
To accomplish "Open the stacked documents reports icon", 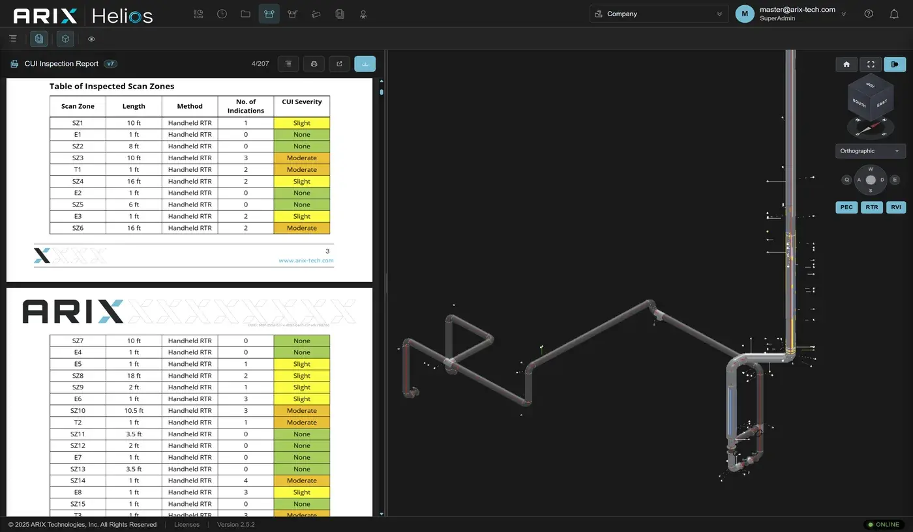I will pyautogui.click(x=339, y=14).
